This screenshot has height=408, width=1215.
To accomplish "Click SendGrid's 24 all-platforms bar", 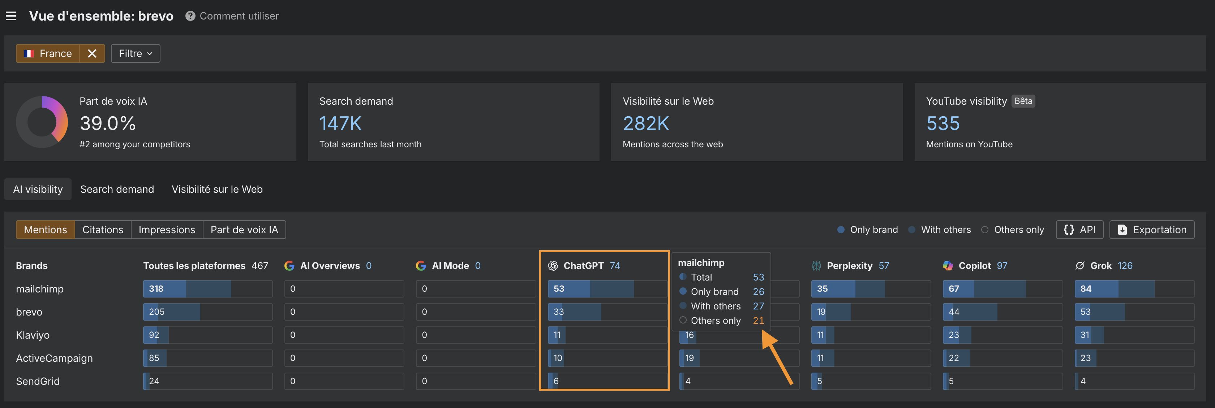I will (207, 381).
